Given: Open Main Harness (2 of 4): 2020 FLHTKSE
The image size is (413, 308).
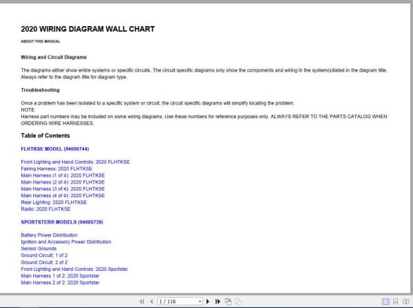Looking at the screenshot, I should coord(63,182).
